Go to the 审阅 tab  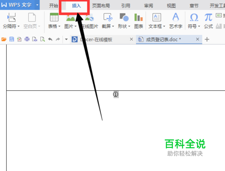[148, 6]
